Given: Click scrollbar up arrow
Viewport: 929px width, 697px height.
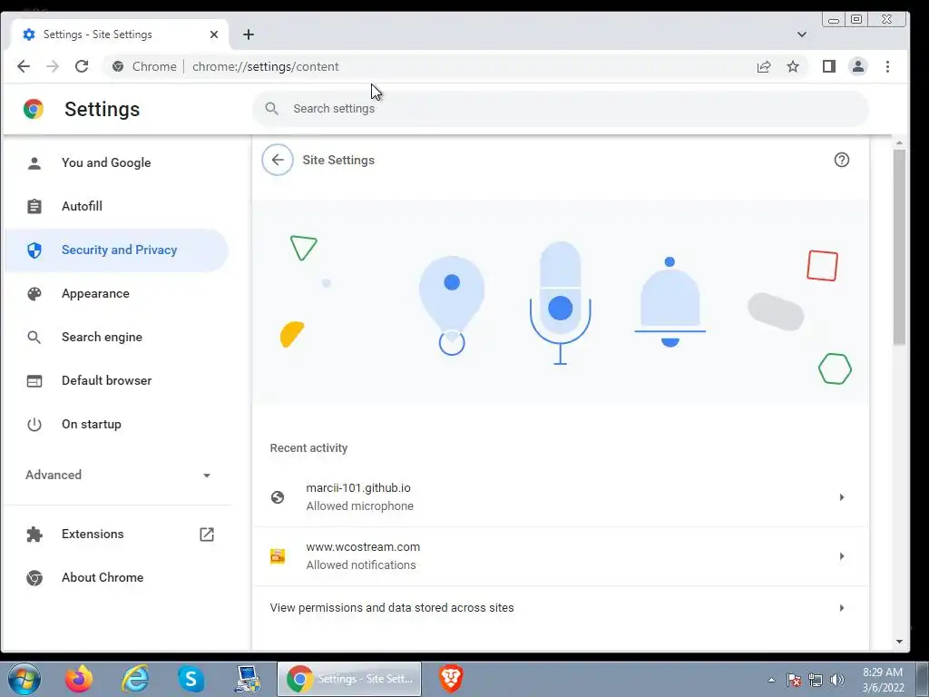Looking at the screenshot, I should 899,142.
